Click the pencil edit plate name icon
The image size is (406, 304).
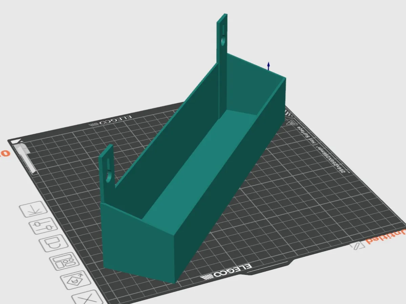pos(357,246)
